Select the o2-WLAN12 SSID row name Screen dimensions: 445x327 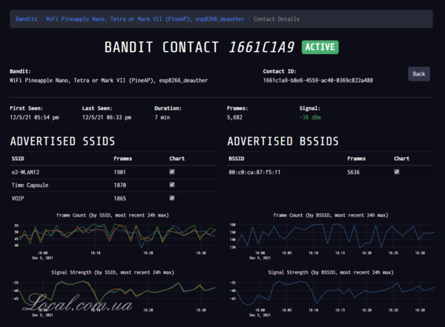[24, 172]
